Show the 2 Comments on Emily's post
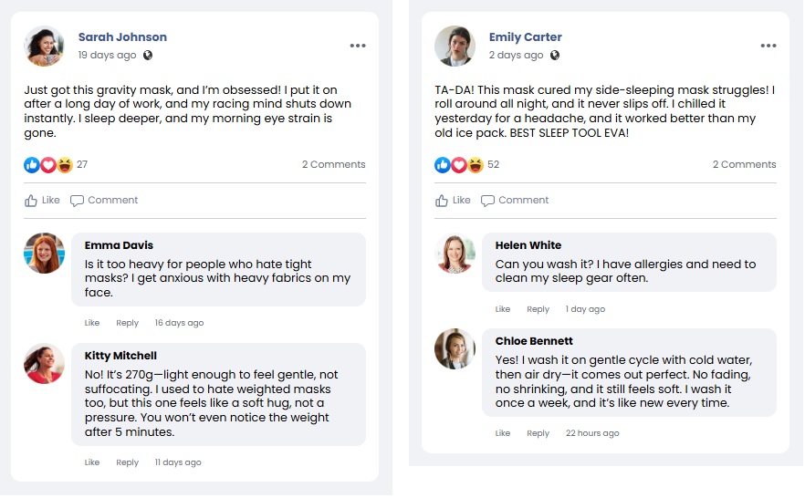Image resolution: width=805 pixels, height=498 pixels. pyautogui.click(x=744, y=165)
